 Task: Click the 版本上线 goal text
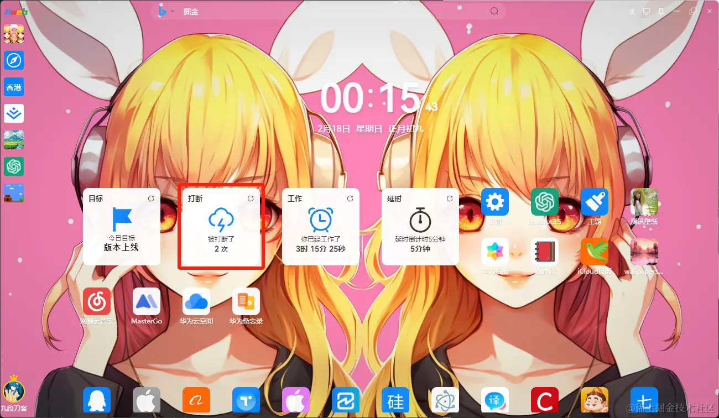121,248
